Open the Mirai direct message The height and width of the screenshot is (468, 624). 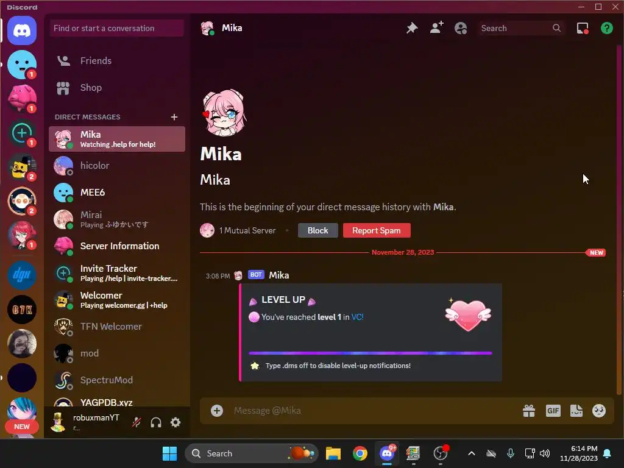(117, 219)
